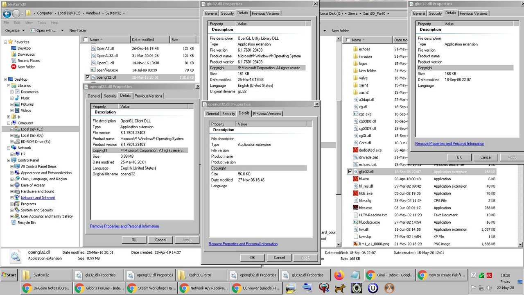Open the View menu in System32 window

29,23
